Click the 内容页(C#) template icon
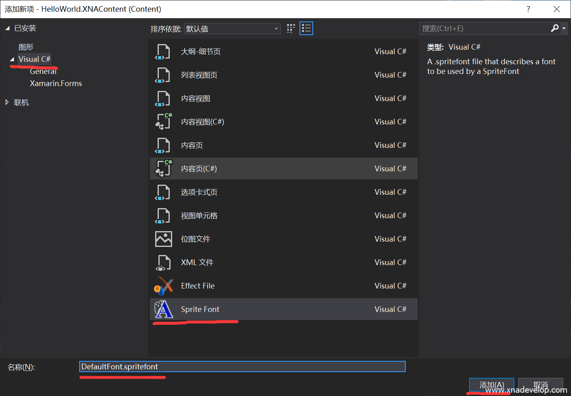This screenshot has height=396, width=571. coord(163,169)
